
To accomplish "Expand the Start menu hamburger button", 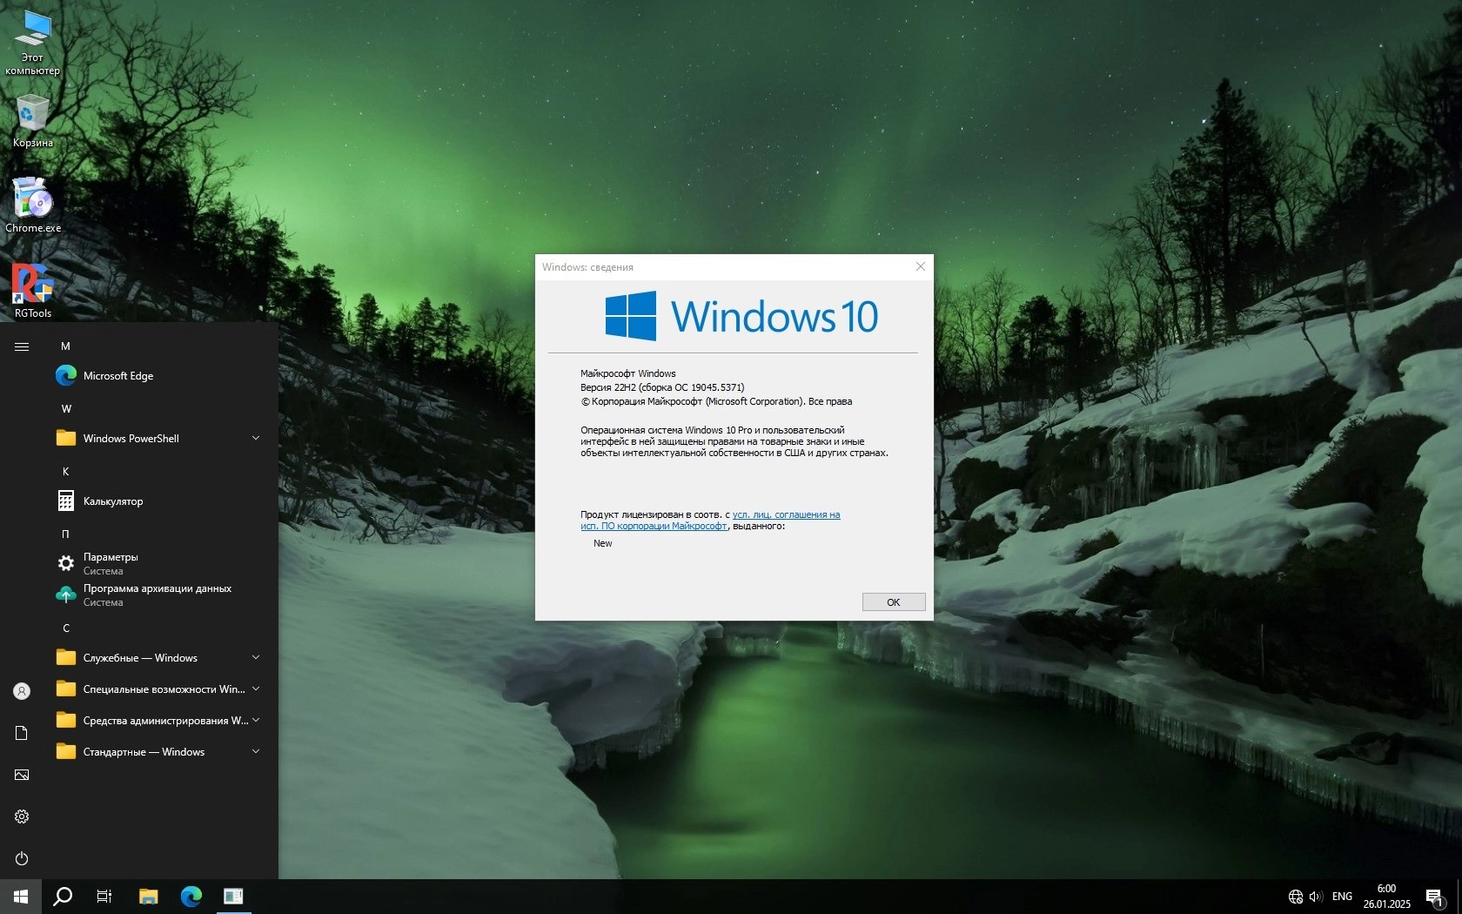I will coord(22,346).
